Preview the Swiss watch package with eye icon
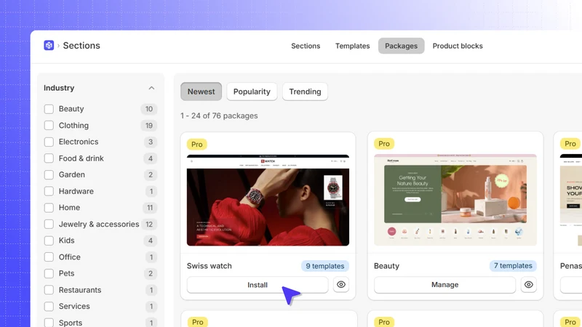 click(340, 285)
